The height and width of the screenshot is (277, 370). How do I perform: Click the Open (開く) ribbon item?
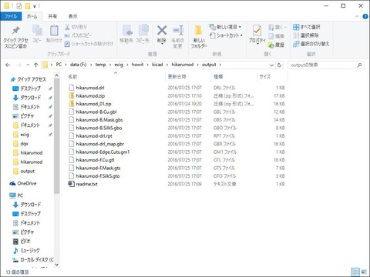277,28
